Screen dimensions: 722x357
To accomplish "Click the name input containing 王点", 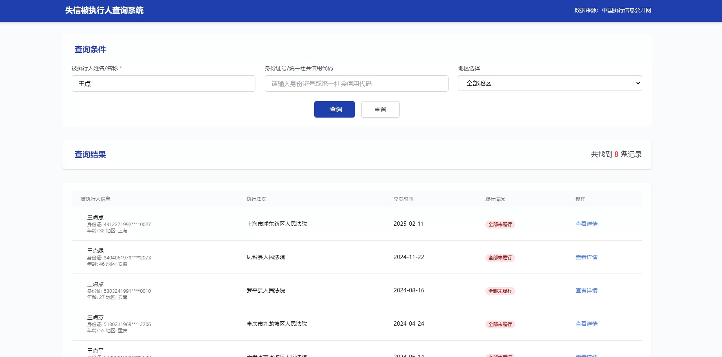I will point(163,83).
